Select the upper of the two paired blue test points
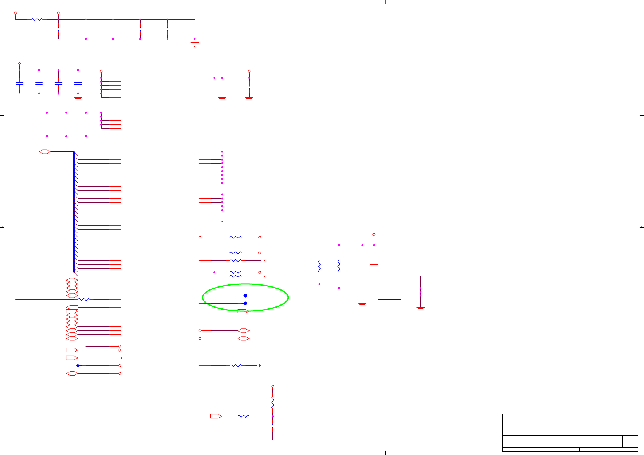The width and height of the screenshot is (644, 455). click(x=245, y=296)
